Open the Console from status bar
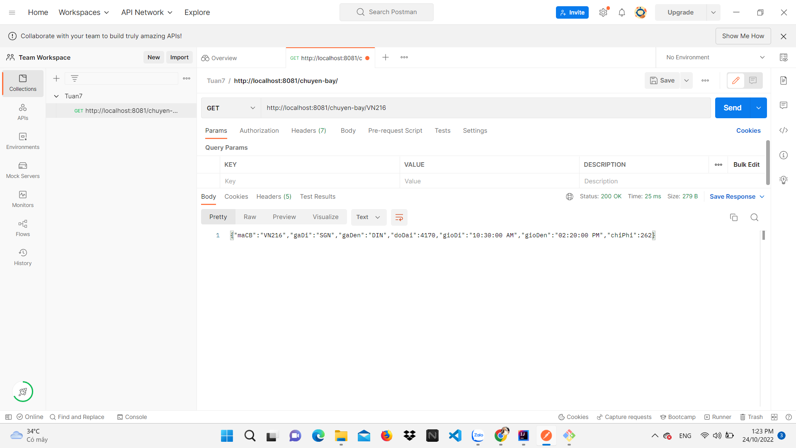 coord(132,417)
